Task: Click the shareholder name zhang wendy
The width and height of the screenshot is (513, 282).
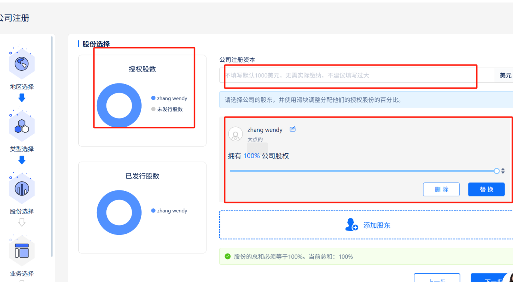Action: click(x=265, y=130)
